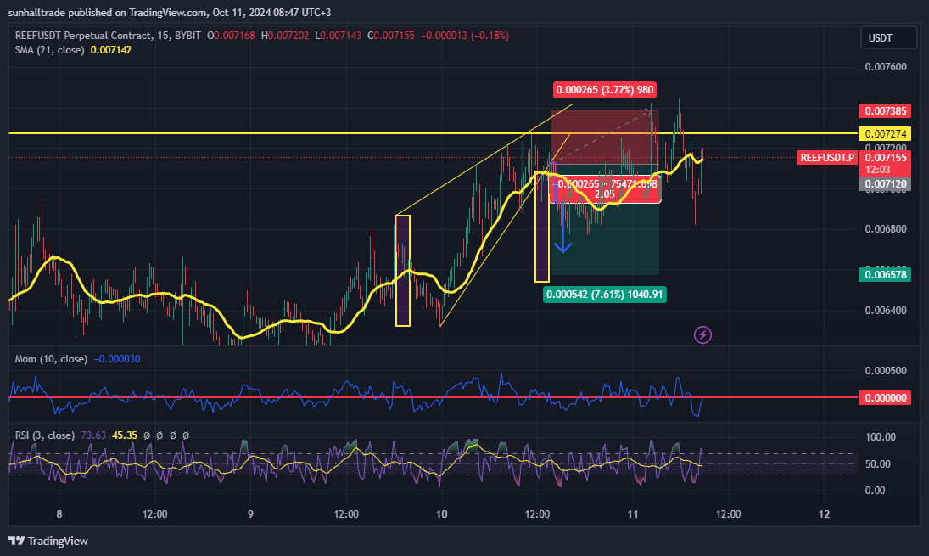Click date label 11 on time axis
This screenshot has height=556, width=929.
pos(633,514)
